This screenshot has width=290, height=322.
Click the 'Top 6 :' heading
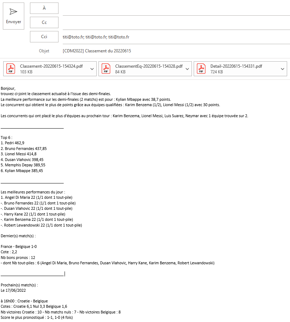tap(6, 137)
